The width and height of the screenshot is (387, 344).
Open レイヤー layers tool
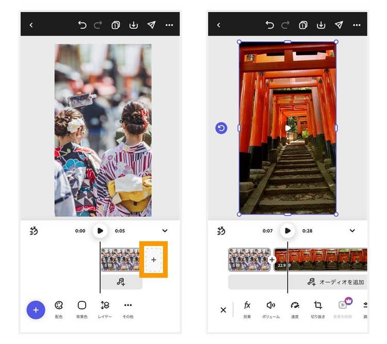[105, 309]
